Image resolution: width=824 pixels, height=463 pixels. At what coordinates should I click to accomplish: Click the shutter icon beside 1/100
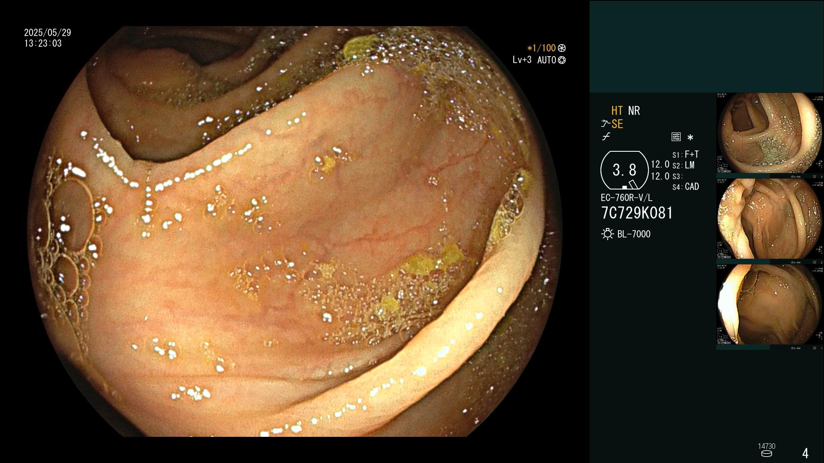[562, 48]
